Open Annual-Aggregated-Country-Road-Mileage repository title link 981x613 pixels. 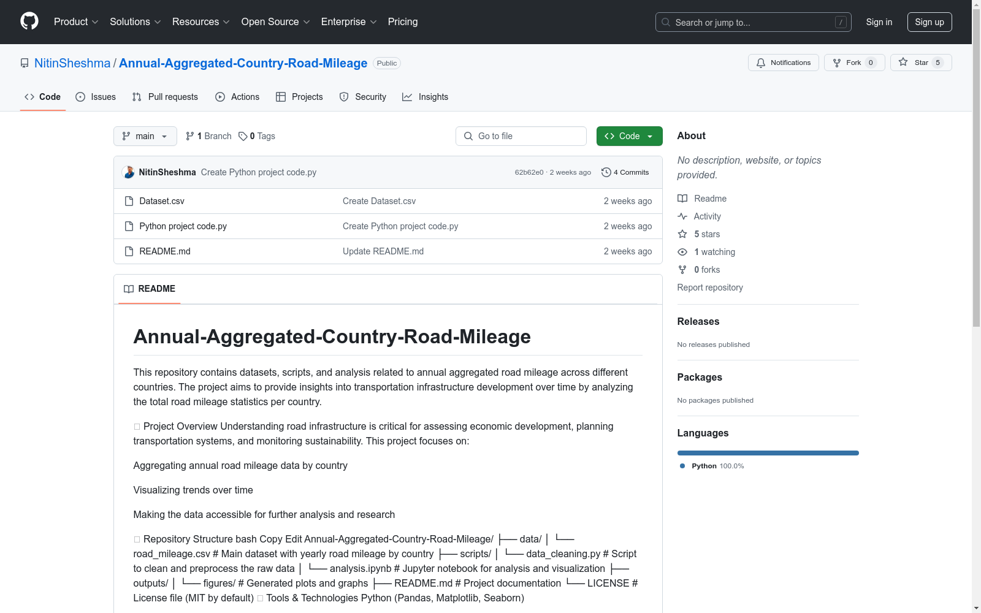pyautogui.click(x=243, y=63)
